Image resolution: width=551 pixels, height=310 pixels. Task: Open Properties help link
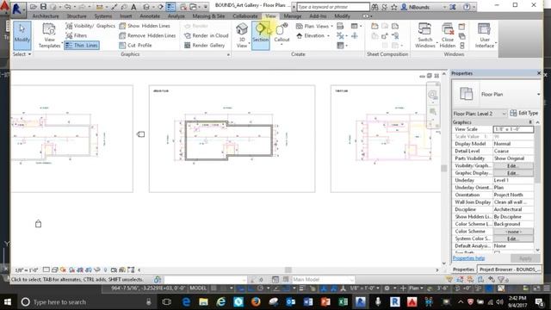coord(468,258)
